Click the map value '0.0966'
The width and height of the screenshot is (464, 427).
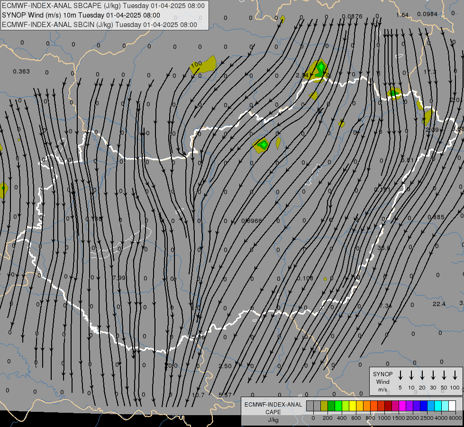pos(252,221)
